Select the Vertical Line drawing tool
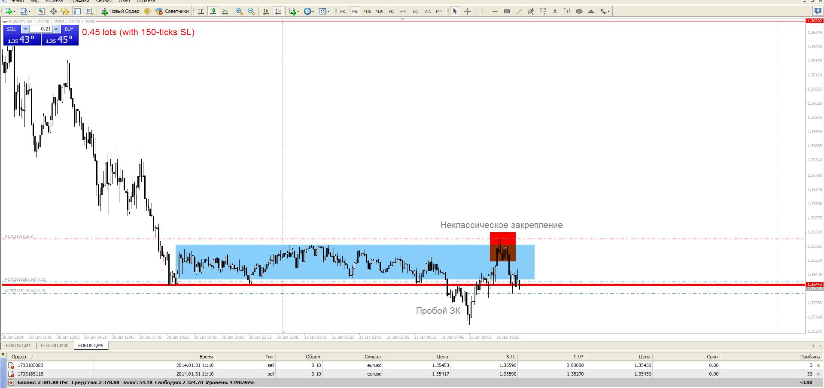This screenshot has width=824, height=388. click(483, 12)
